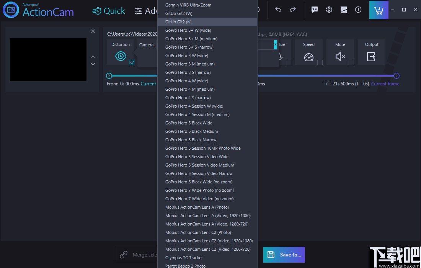Image resolution: width=421 pixels, height=268 pixels.
Task: Select Mobius ActionCam Lens C2 (Photo)
Action: pyautogui.click(x=207, y=232)
